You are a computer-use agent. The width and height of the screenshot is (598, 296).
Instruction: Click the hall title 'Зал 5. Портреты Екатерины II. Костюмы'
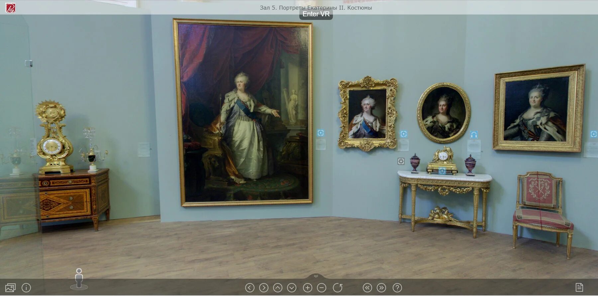[x=316, y=8]
